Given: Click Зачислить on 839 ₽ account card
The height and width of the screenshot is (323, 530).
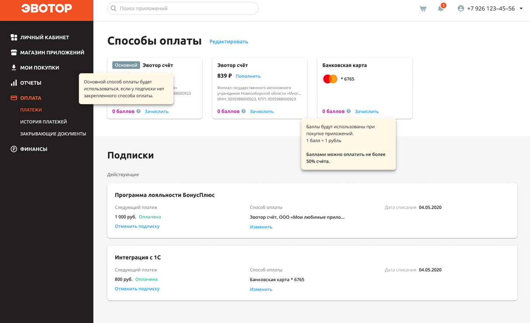Looking at the screenshot, I should point(262,111).
